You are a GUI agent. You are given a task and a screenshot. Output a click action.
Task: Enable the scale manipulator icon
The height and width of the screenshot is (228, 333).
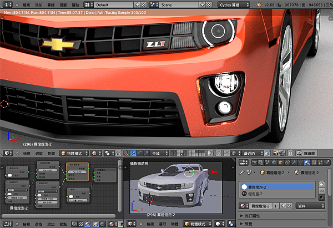pyautogui.click(x=146, y=153)
